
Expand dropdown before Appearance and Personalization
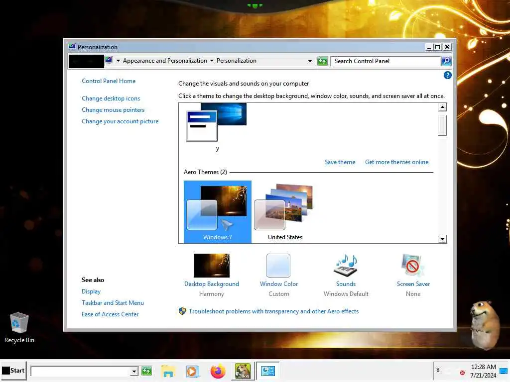point(118,61)
